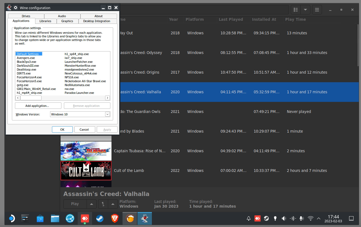The image size is (361, 227).
Task: Select Avengers.exe in the application list
Action: tap(26, 58)
